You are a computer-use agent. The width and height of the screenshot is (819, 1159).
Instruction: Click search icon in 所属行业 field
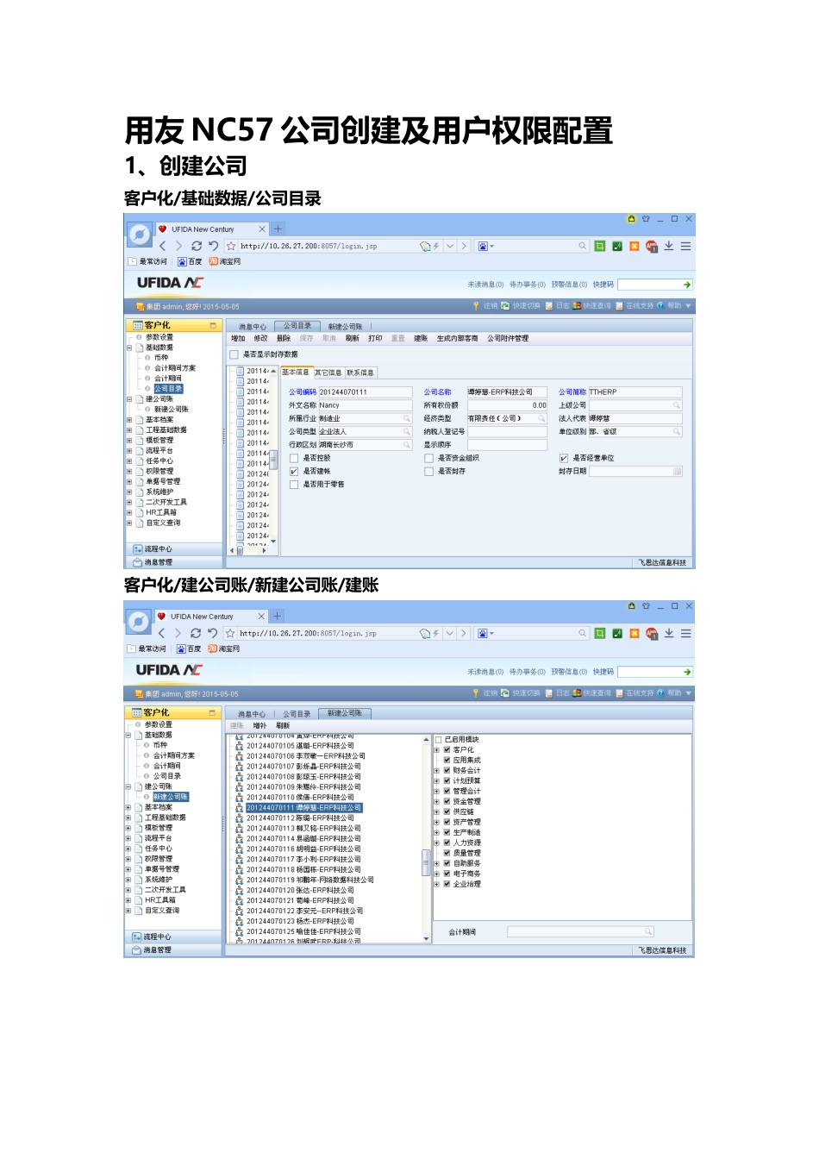pyautogui.click(x=407, y=418)
